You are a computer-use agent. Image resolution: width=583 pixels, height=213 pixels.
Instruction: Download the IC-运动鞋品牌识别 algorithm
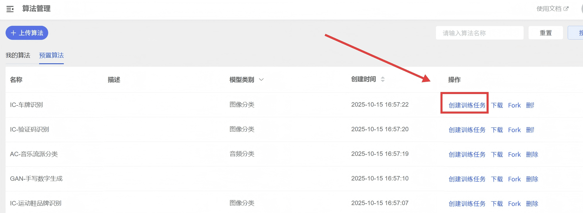[497, 204]
